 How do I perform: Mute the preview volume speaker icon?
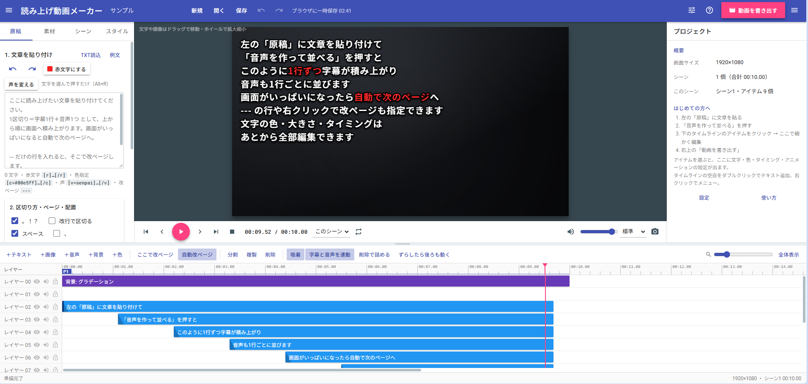[x=570, y=232]
